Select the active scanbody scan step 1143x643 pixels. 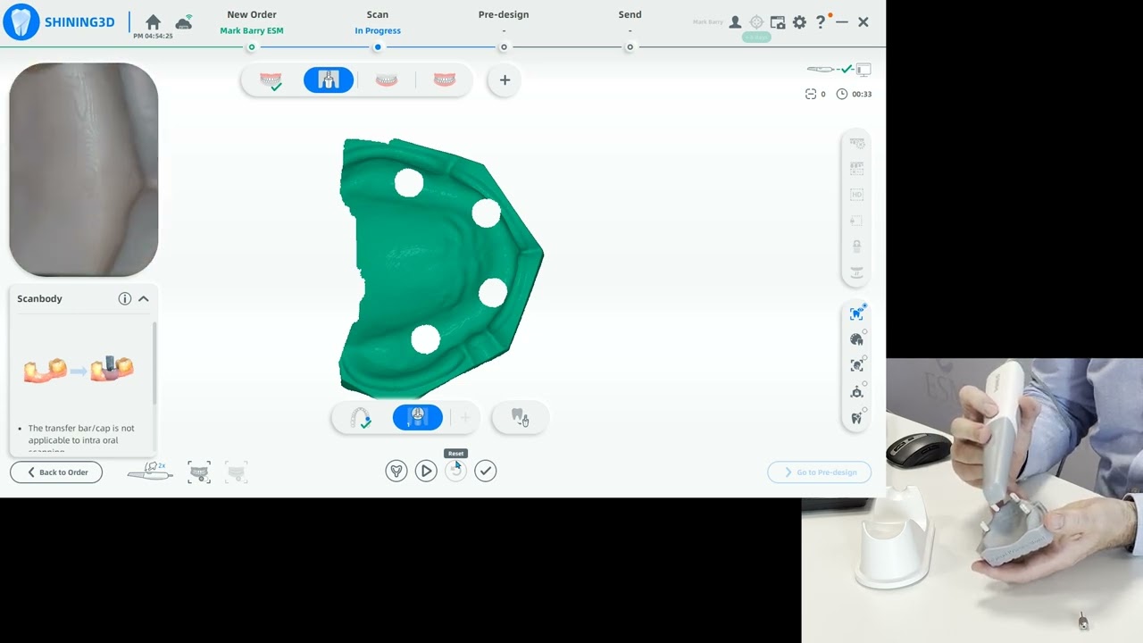pyautogui.click(x=329, y=80)
